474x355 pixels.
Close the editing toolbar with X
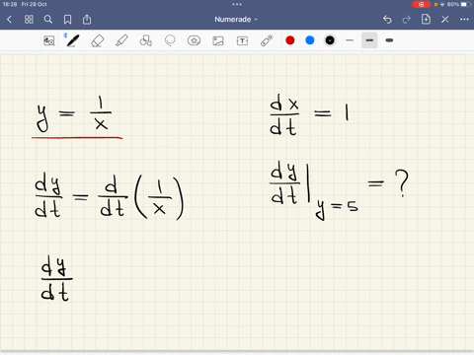point(445,20)
